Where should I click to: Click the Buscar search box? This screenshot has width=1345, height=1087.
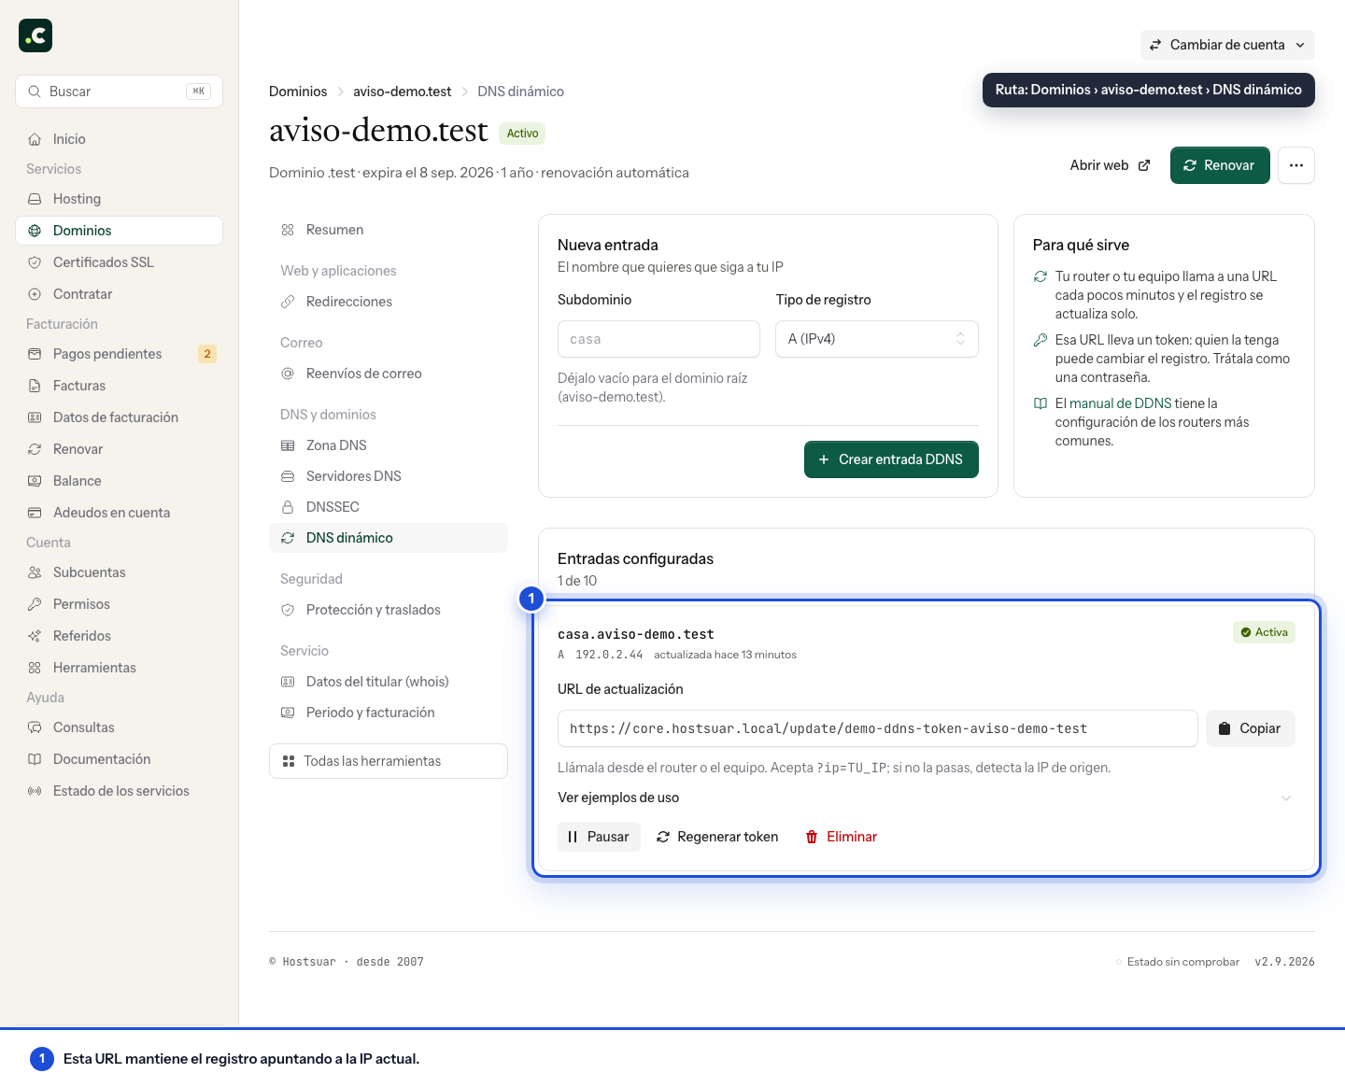click(120, 92)
